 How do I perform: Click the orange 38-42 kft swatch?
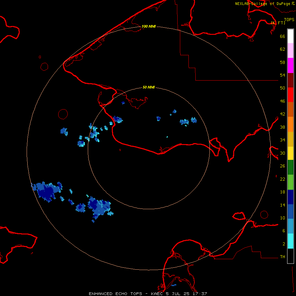tap(290, 124)
